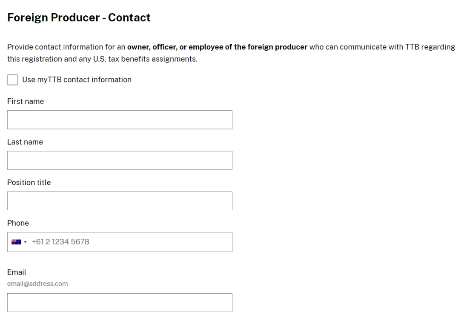Click the email@address.com hint text

pos(37,284)
